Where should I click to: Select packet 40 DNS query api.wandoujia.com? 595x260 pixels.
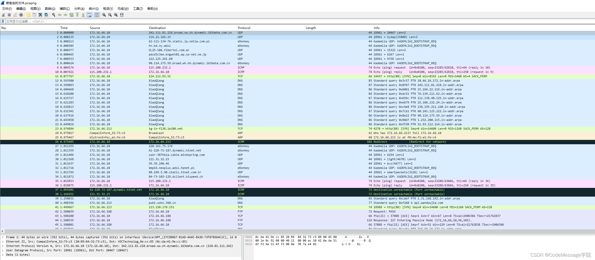click(x=297, y=203)
